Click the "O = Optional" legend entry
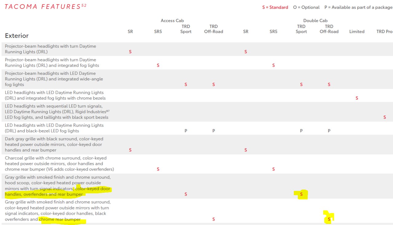Viewport: 393px width, 225px height. pos(306,7)
